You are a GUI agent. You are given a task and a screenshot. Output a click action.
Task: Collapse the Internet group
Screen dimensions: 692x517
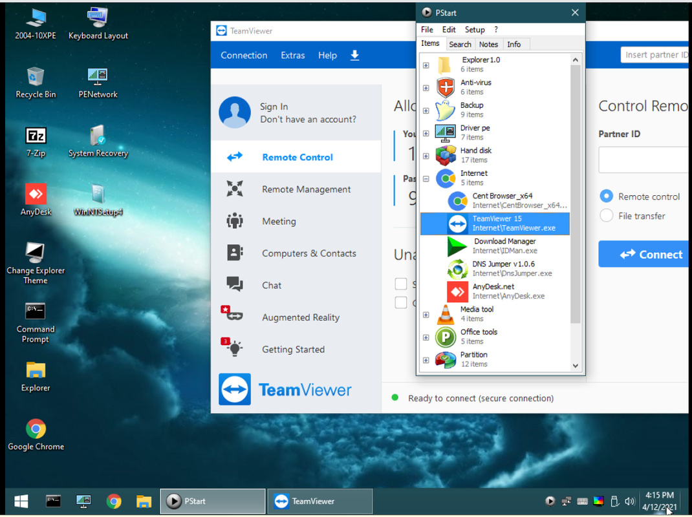tap(426, 178)
